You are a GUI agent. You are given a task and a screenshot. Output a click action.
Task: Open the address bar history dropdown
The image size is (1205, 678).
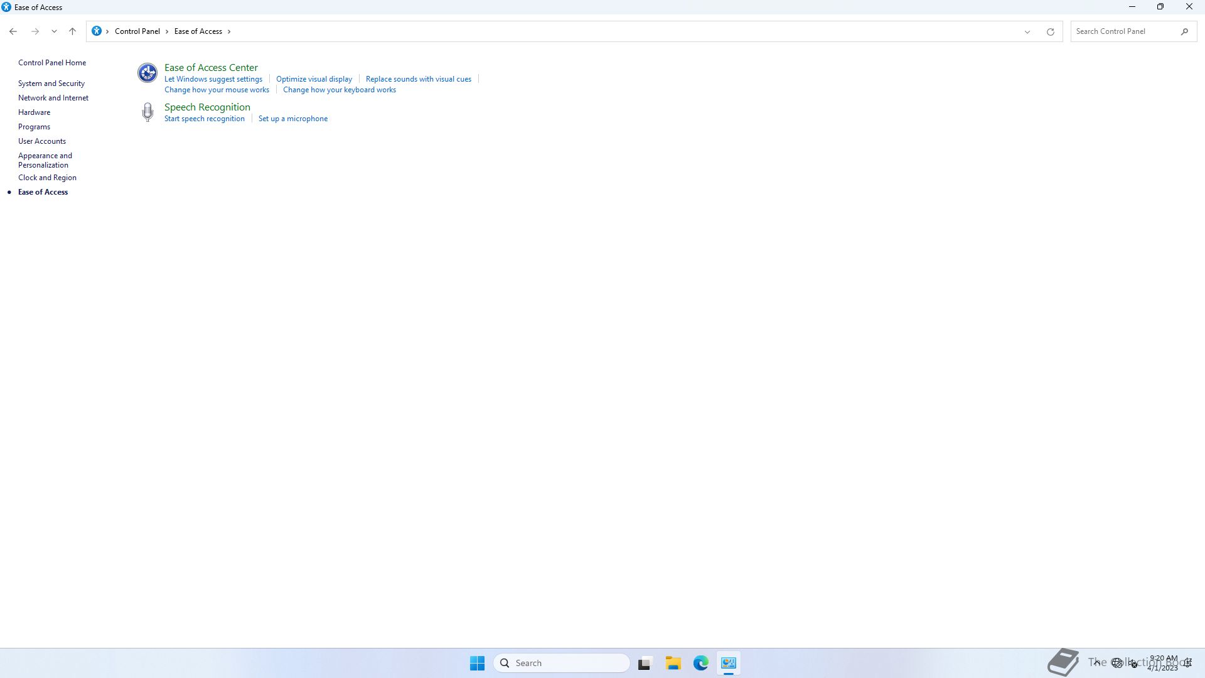[1027, 31]
